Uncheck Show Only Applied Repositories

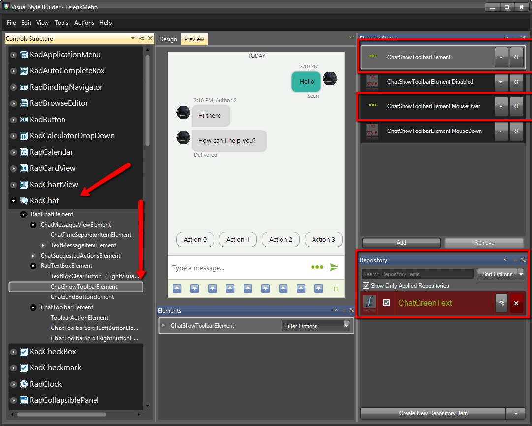pos(365,286)
